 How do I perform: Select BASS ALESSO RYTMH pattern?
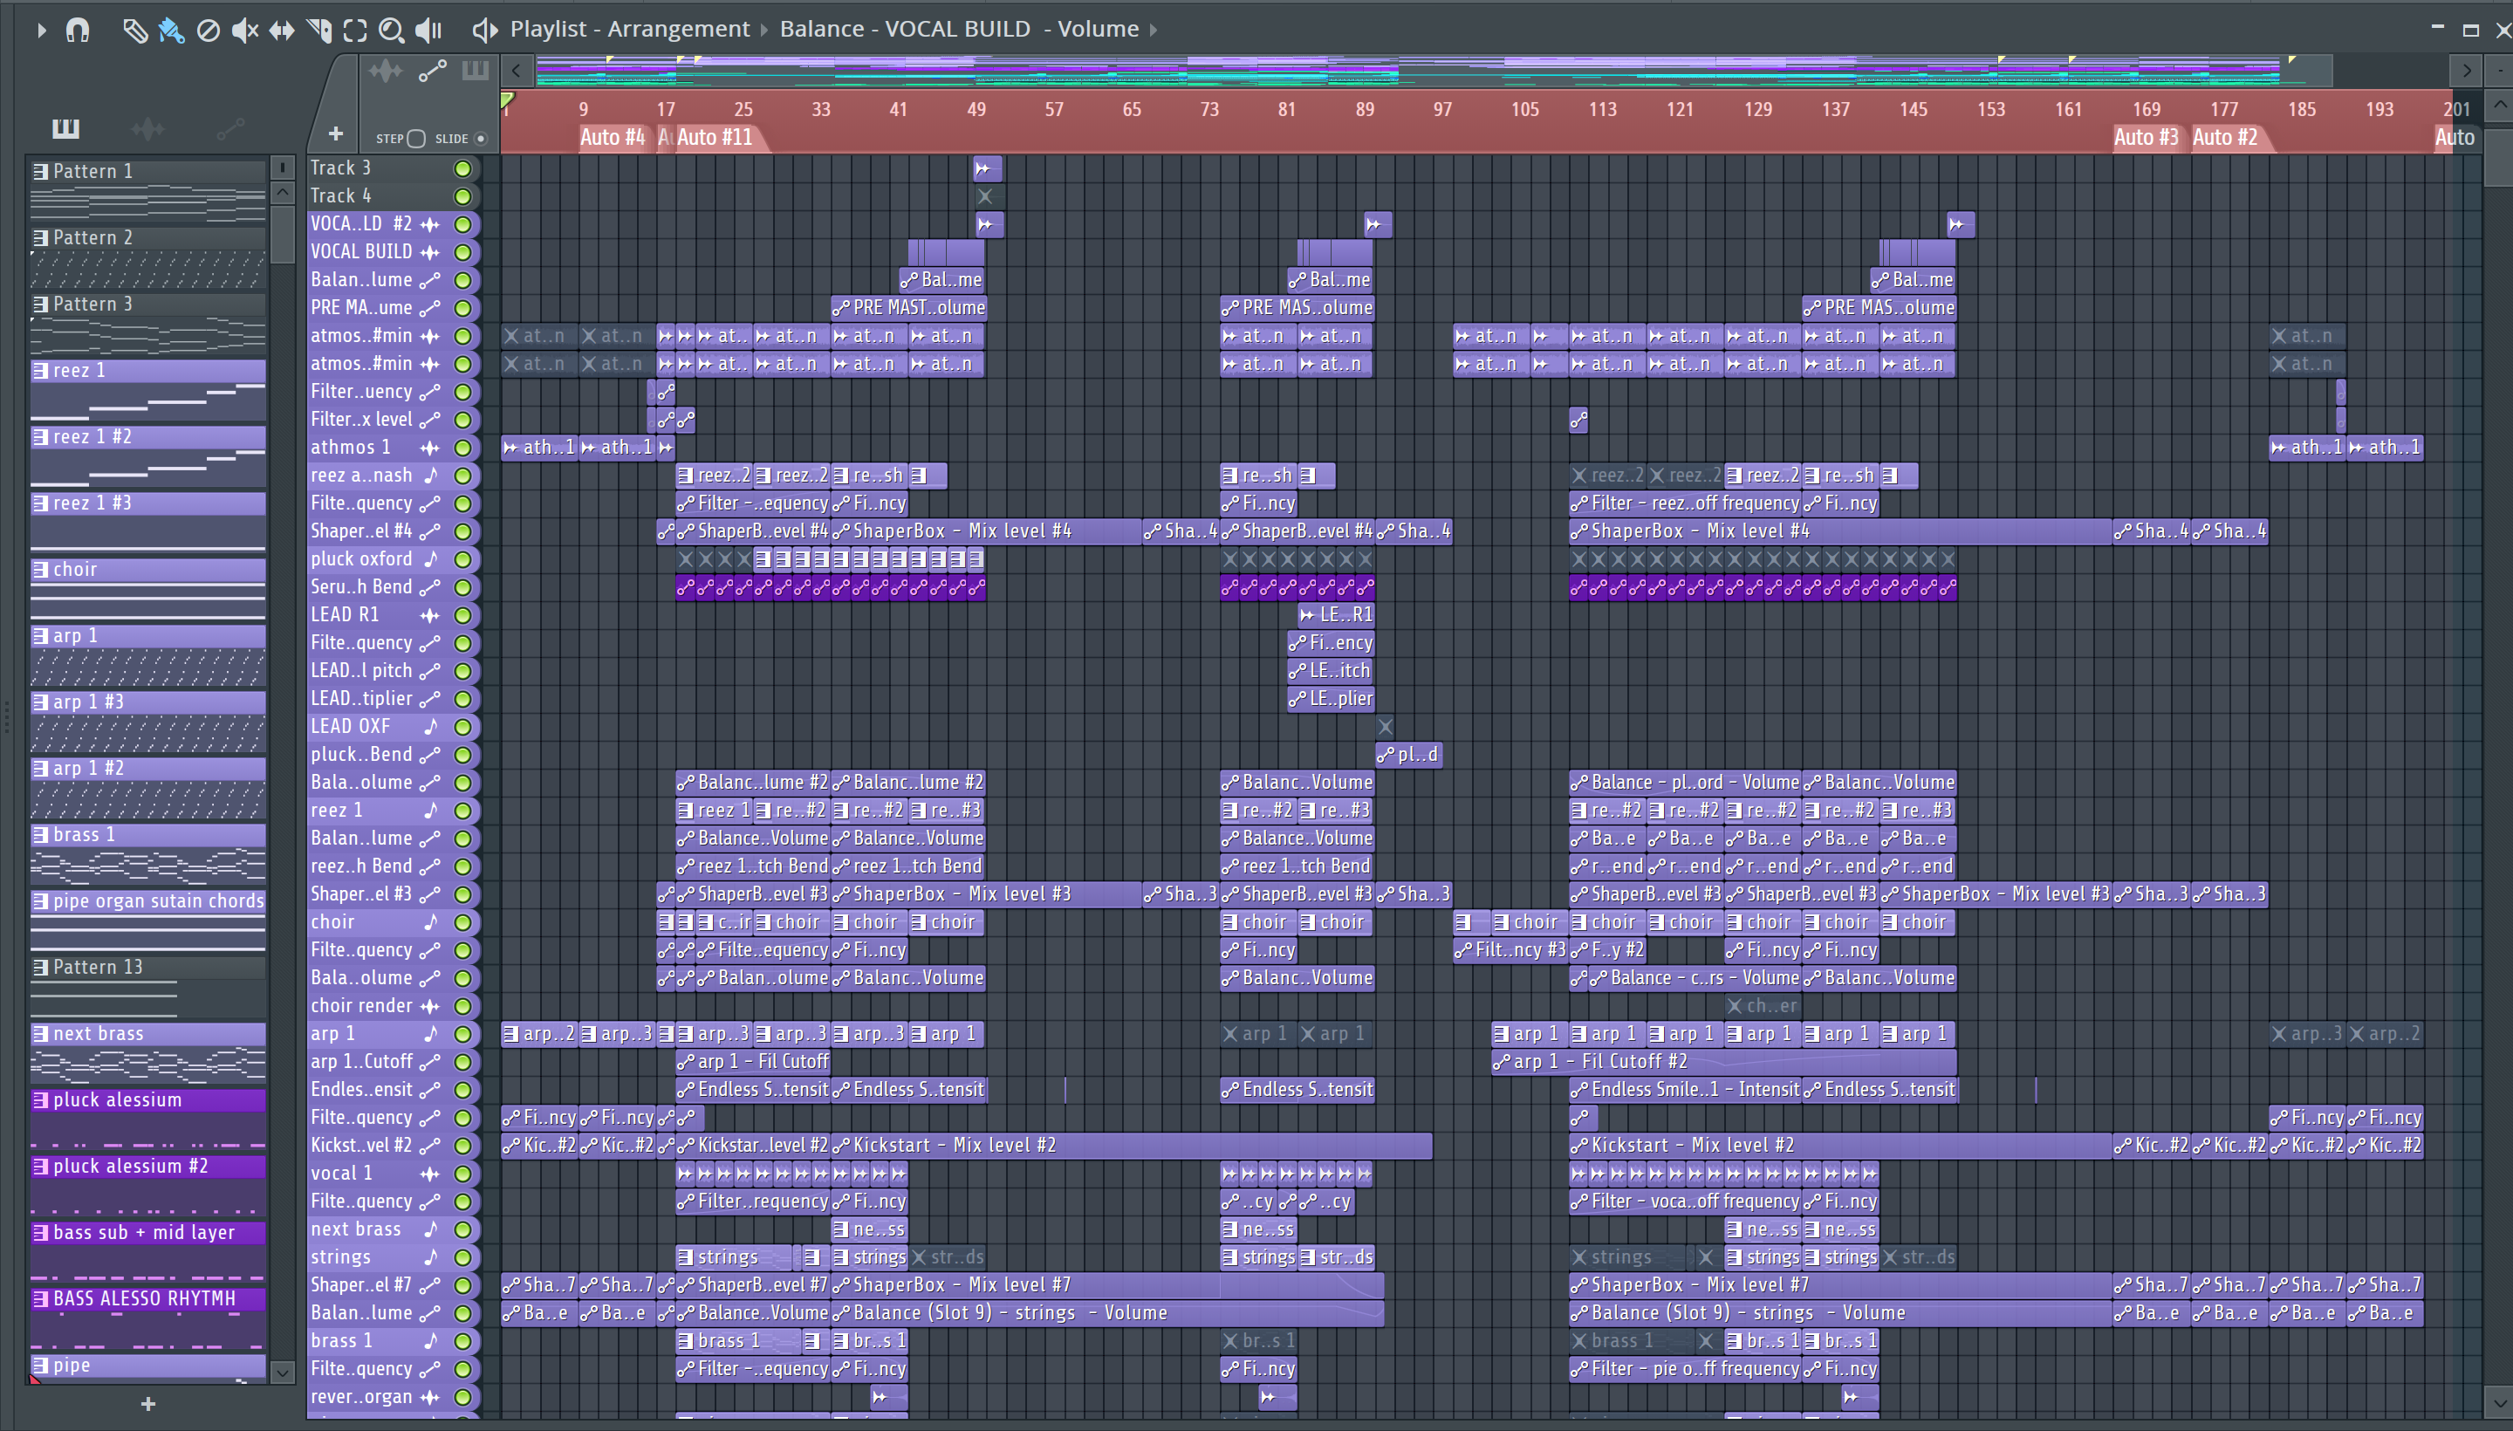[148, 1298]
